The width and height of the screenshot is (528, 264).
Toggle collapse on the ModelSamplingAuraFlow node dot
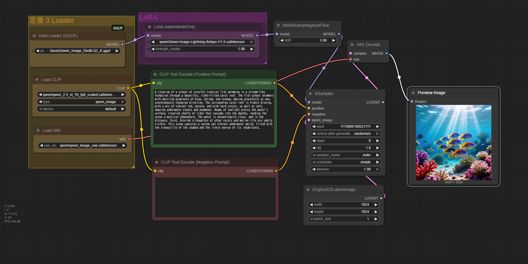pyautogui.click(x=278, y=26)
